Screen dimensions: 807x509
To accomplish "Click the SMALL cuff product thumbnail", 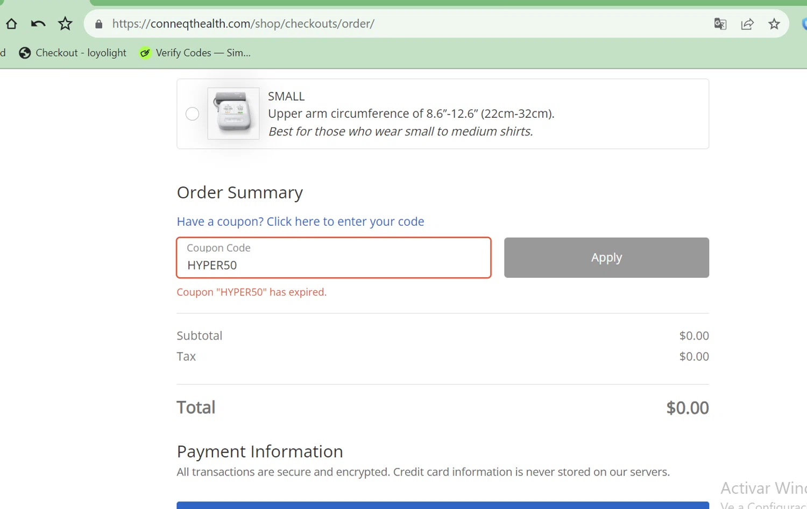I will tap(233, 113).
